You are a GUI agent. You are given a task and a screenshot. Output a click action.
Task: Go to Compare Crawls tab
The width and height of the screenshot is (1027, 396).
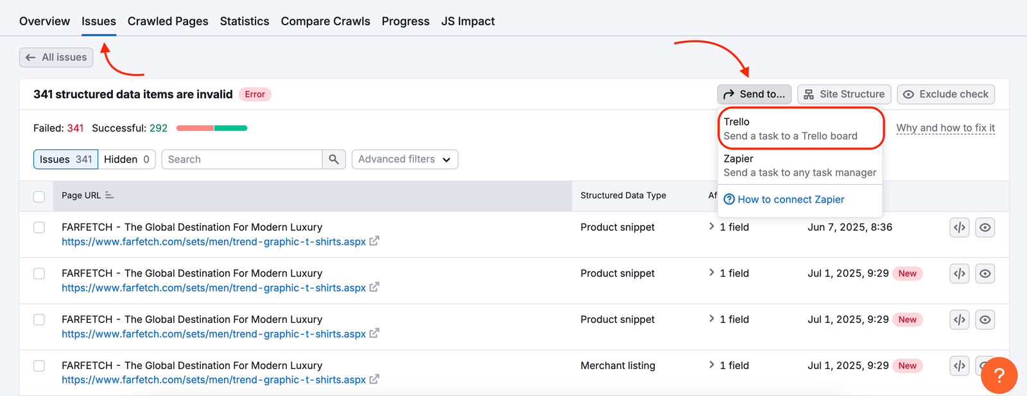click(325, 21)
